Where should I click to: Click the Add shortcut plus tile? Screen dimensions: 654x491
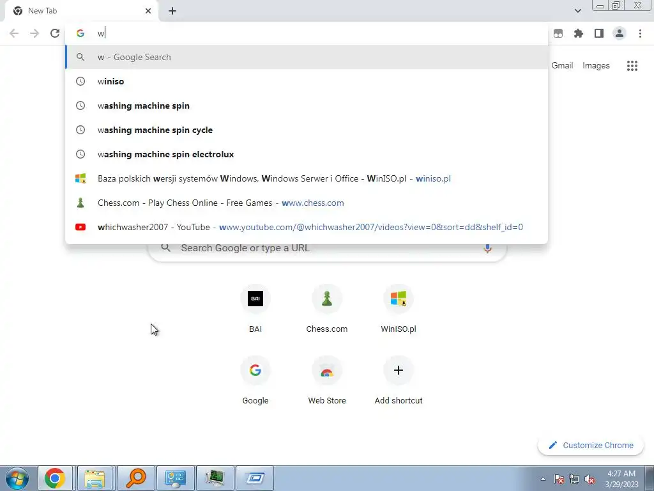(399, 382)
